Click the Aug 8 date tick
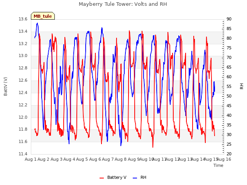 pyautogui.click(x=120, y=159)
